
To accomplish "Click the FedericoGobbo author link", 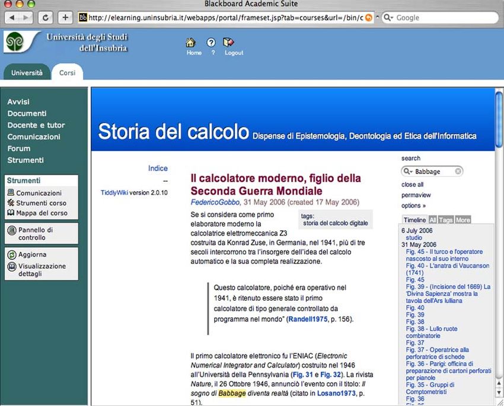I will pos(215,202).
